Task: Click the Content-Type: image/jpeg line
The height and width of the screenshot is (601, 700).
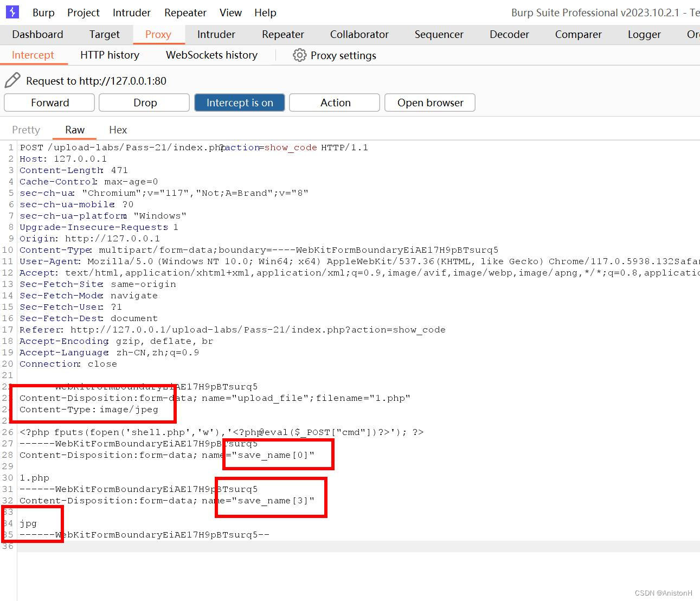Action: (89, 410)
